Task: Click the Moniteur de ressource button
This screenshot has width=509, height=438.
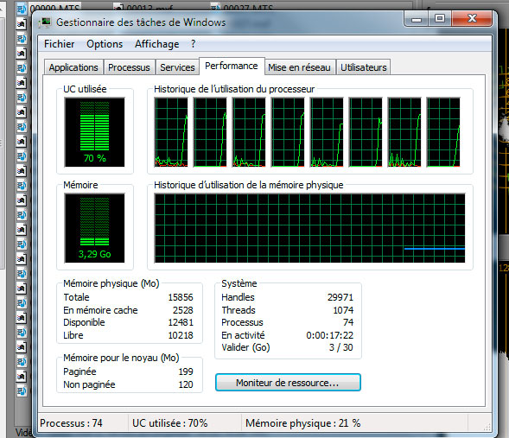Action: click(x=288, y=383)
